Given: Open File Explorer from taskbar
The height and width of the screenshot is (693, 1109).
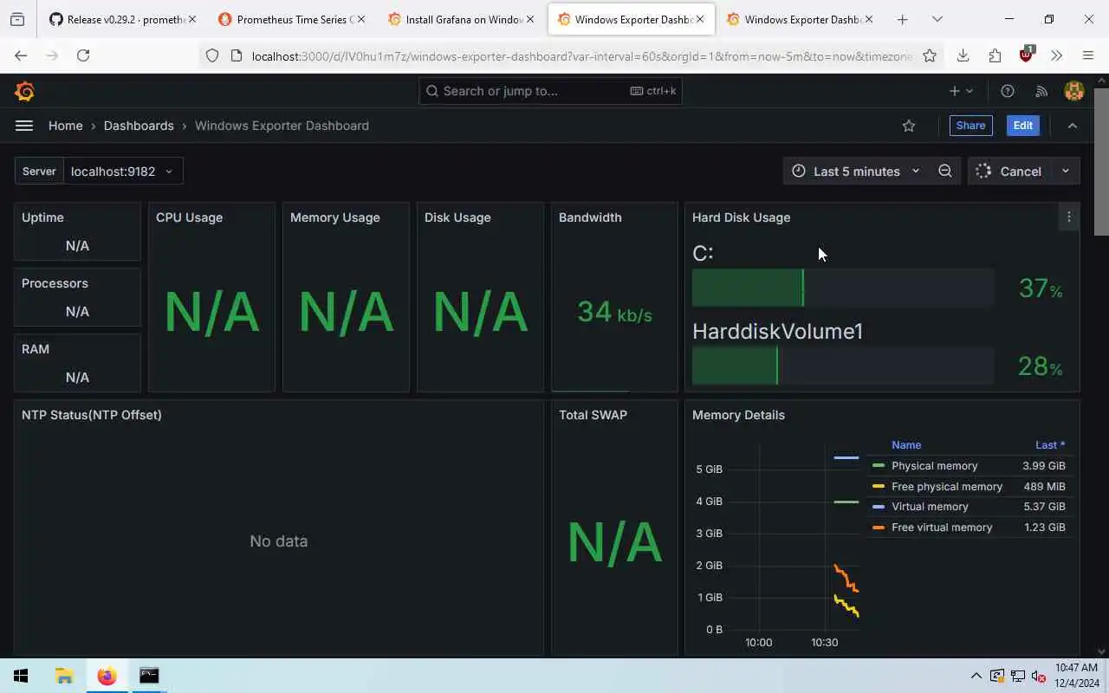Looking at the screenshot, I should click(64, 676).
